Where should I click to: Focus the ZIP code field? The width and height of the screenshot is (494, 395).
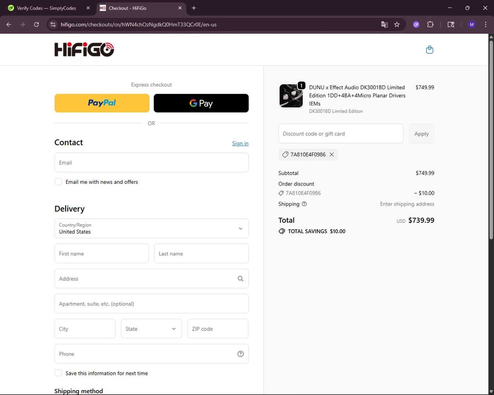tap(218, 329)
